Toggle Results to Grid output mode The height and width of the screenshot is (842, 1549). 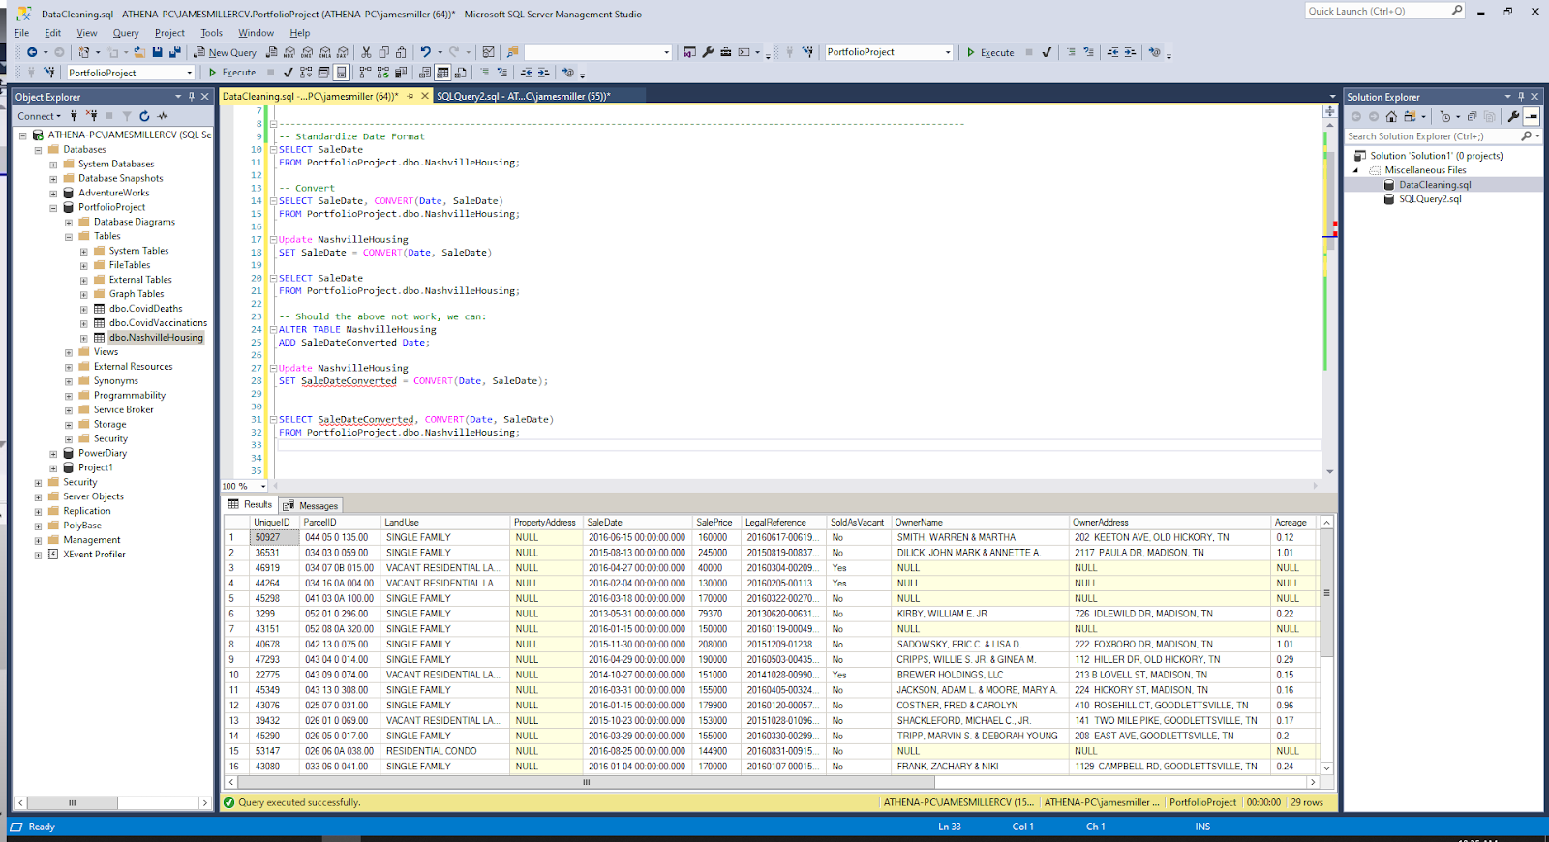(x=442, y=73)
